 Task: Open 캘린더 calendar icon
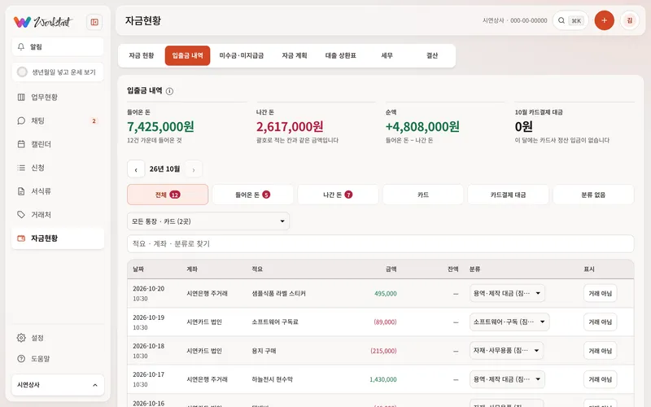pyautogui.click(x=21, y=144)
